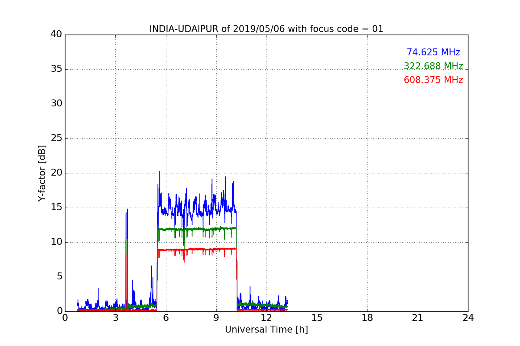Click x-axis tick label 18
Screen dimensions: 520x346
[x=367, y=318]
